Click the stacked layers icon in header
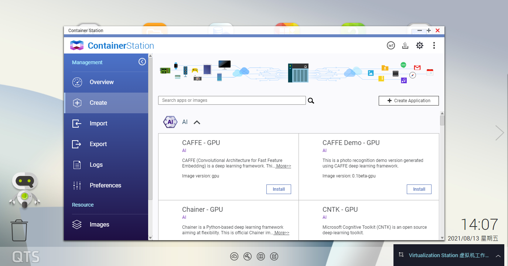Image resolution: width=508 pixels, height=266 pixels. (405, 45)
